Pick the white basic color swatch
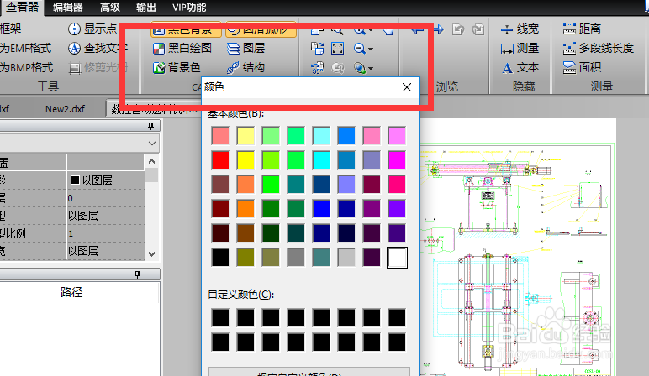 (397, 258)
